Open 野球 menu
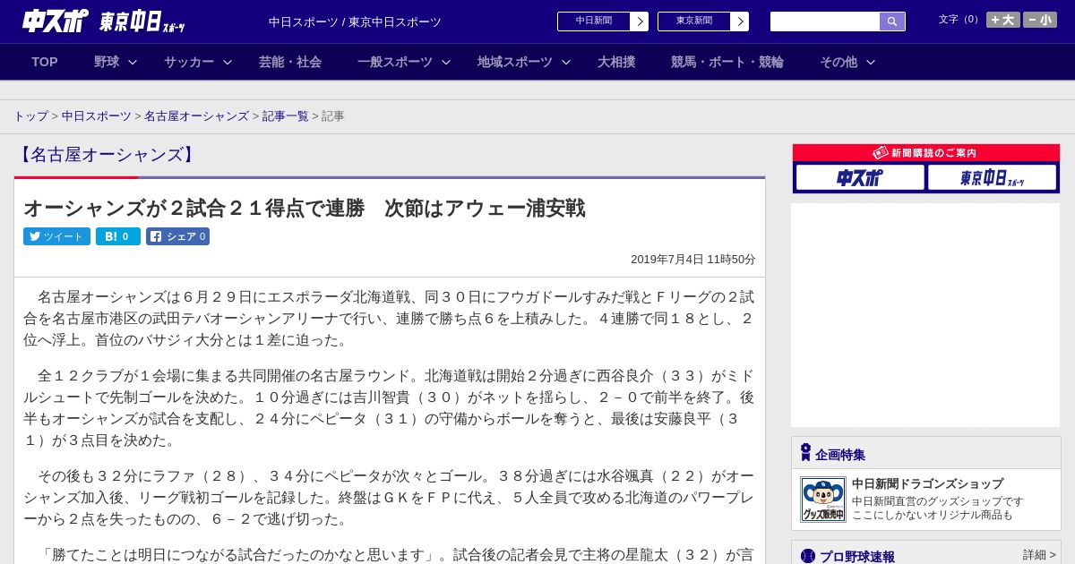Viewport: 1075px width, 564px height. 107,62
